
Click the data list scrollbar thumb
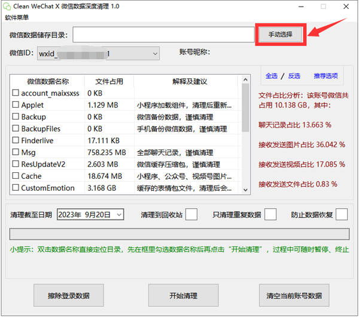tap(245, 108)
